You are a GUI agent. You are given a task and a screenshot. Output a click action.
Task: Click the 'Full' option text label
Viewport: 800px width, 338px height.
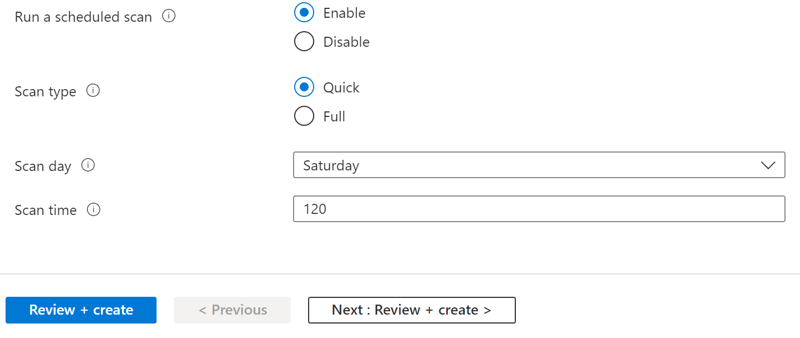[334, 117]
